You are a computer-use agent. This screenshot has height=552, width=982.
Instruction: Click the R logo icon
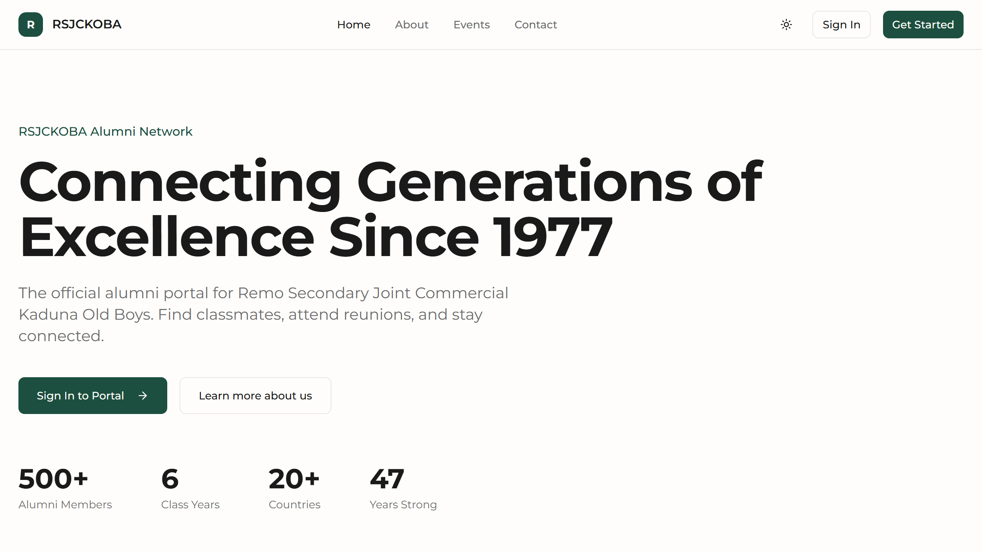tap(30, 25)
